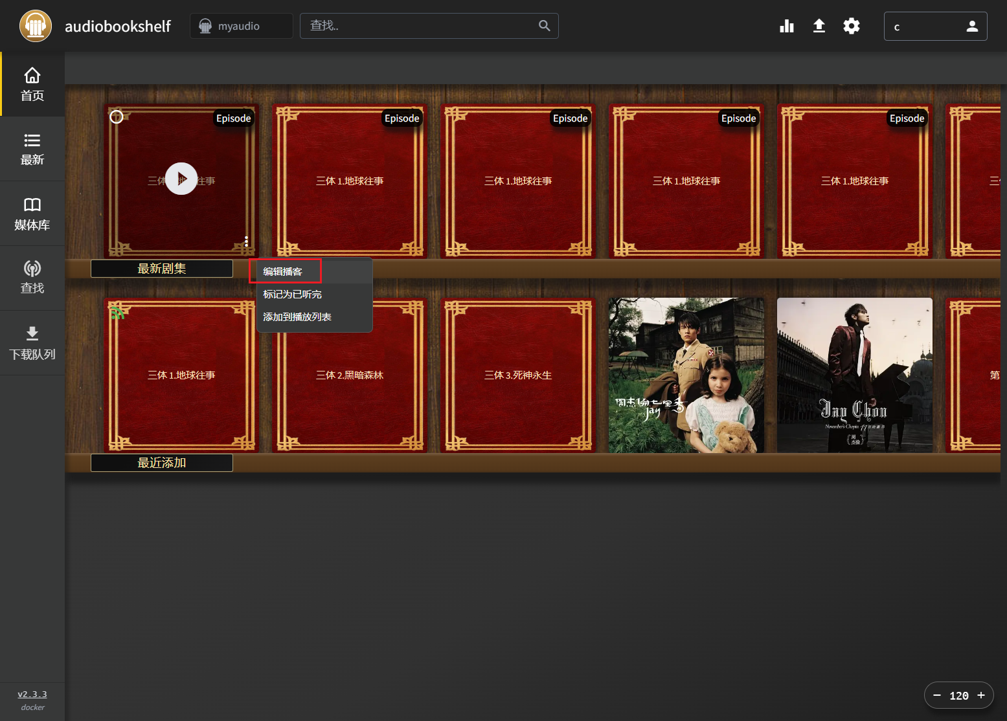Open the user account menu
Screen dimensions: 1007x721
(x=935, y=27)
